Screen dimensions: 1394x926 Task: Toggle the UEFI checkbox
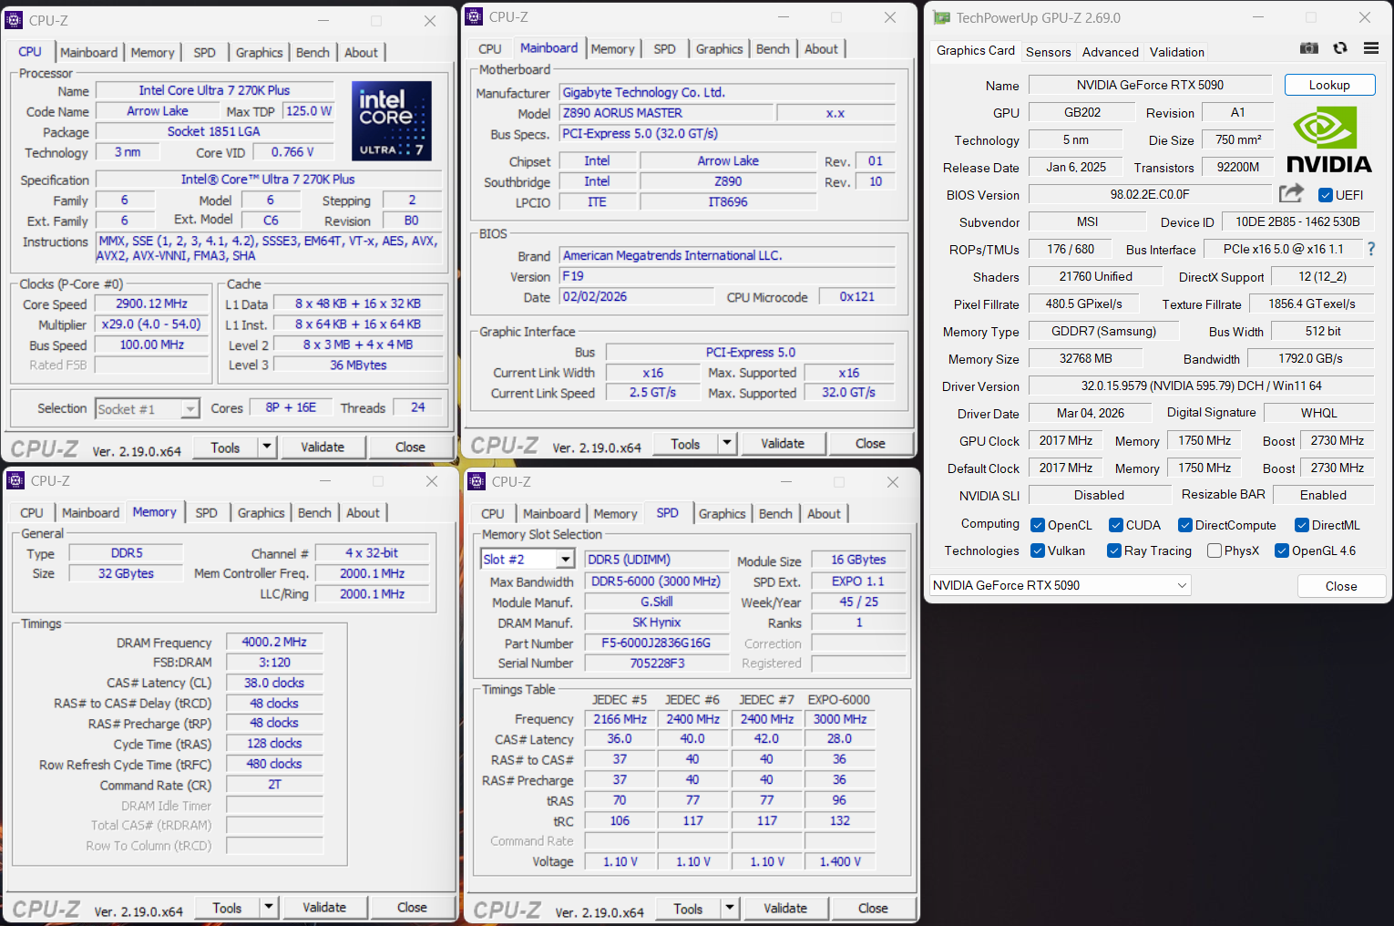click(1326, 195)
